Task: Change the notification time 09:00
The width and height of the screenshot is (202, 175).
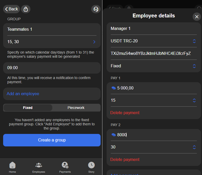Action: click(x=52, y=68)
